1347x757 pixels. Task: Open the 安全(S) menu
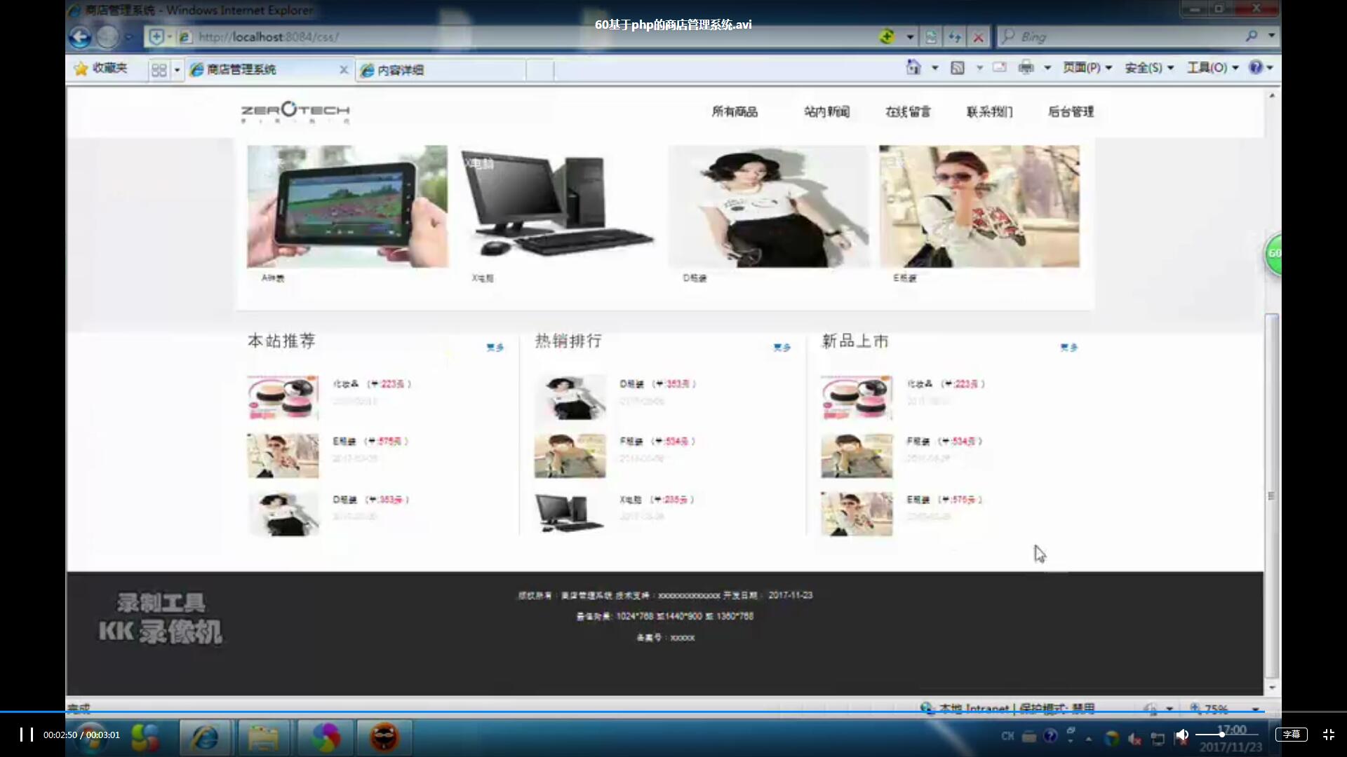click(1149, 67)
